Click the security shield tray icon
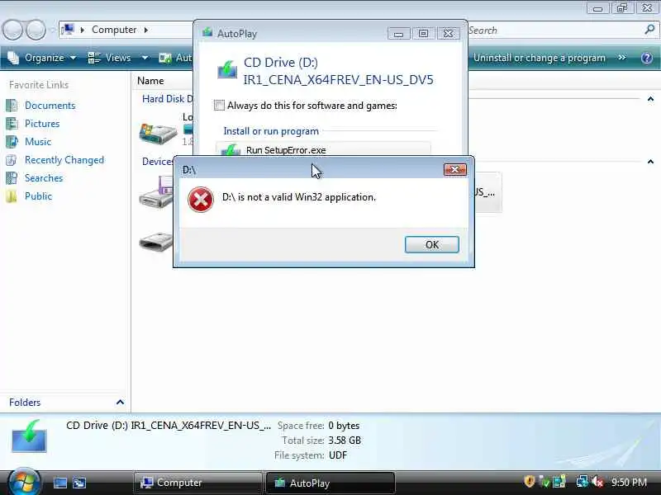This screenshot has width=661, height=495. pyautogui.click(x=530, y=482)
